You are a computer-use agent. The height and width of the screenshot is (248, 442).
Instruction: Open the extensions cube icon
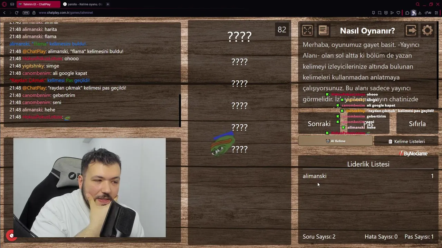tap(407, 13)
